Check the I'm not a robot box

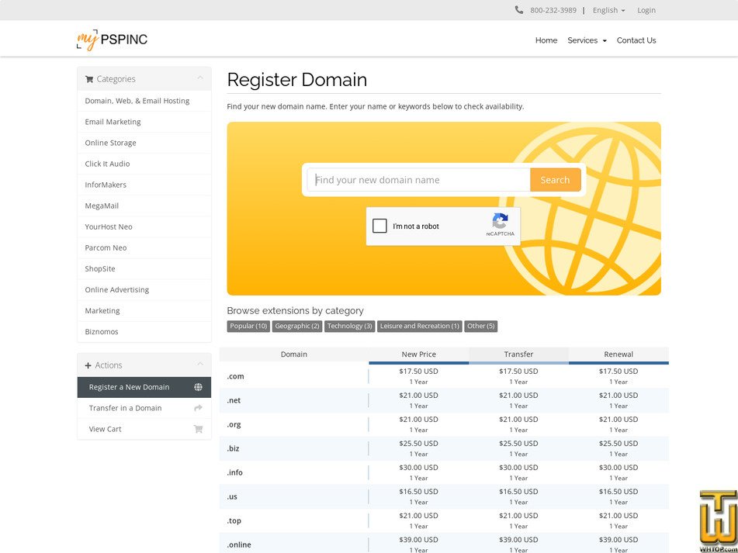pos(379,226)
